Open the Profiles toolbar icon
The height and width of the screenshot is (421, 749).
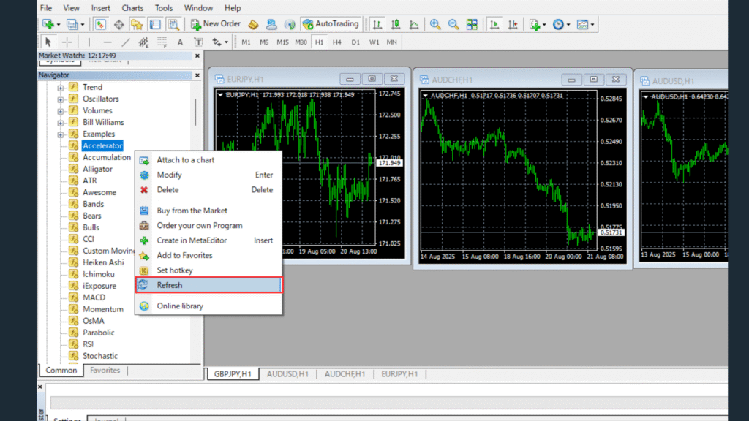(x=72, y=24)
